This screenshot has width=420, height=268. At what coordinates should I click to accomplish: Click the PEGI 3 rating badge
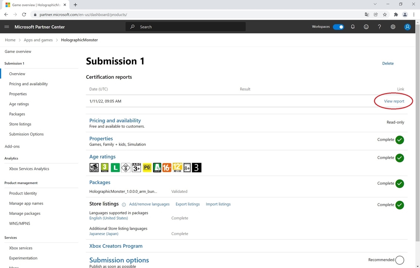tap(105, 168)
